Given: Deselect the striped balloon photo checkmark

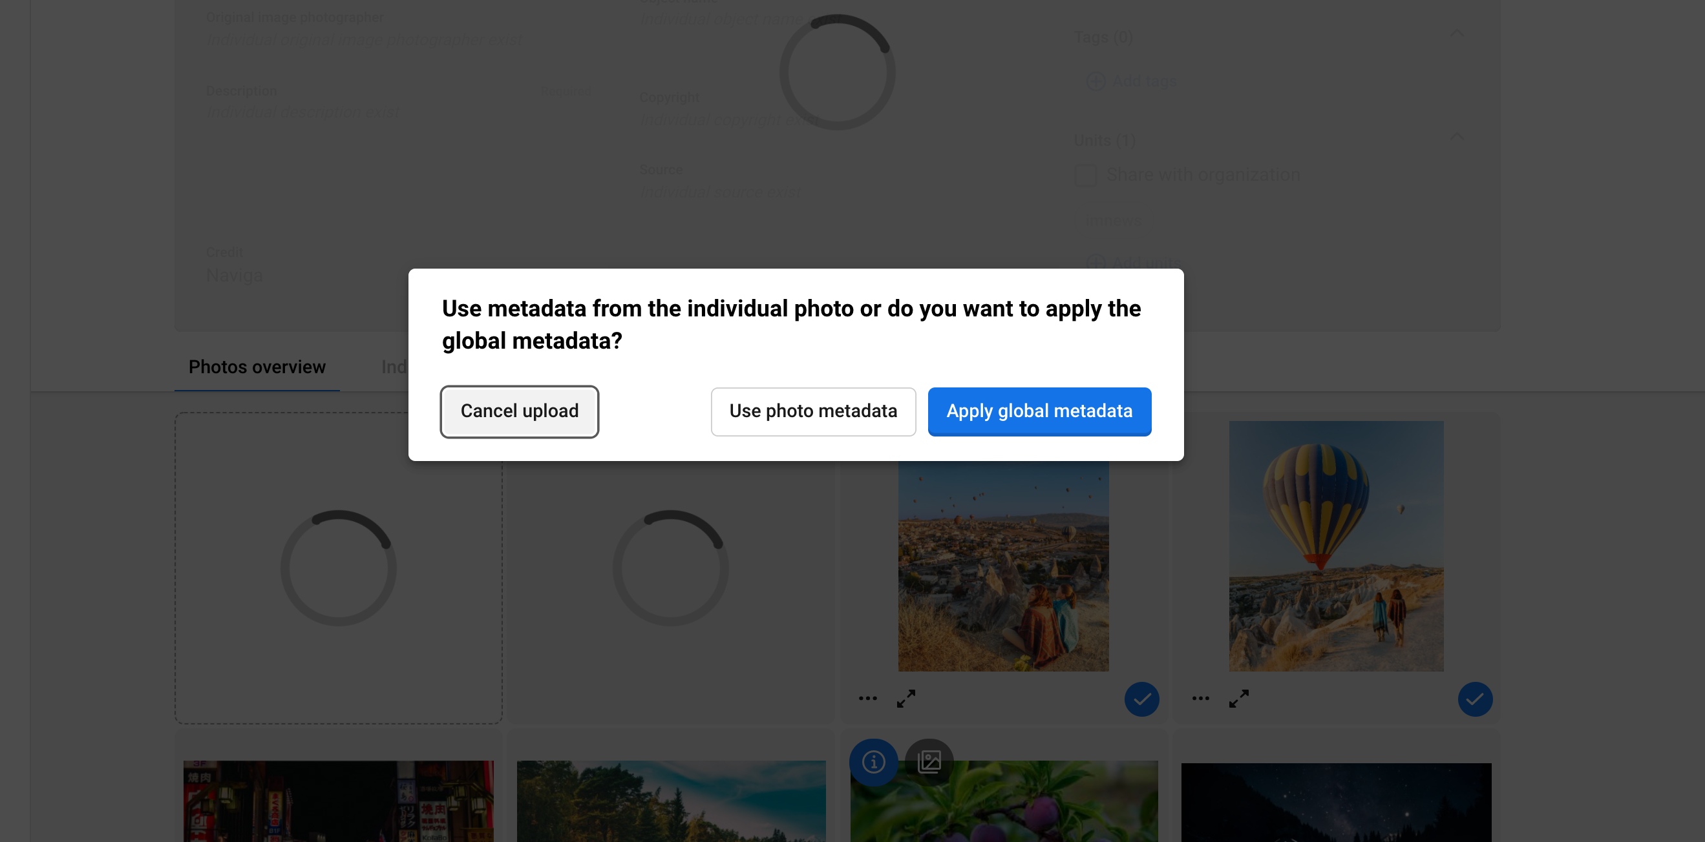Looking at the screenshot, I should (1475, 699).
